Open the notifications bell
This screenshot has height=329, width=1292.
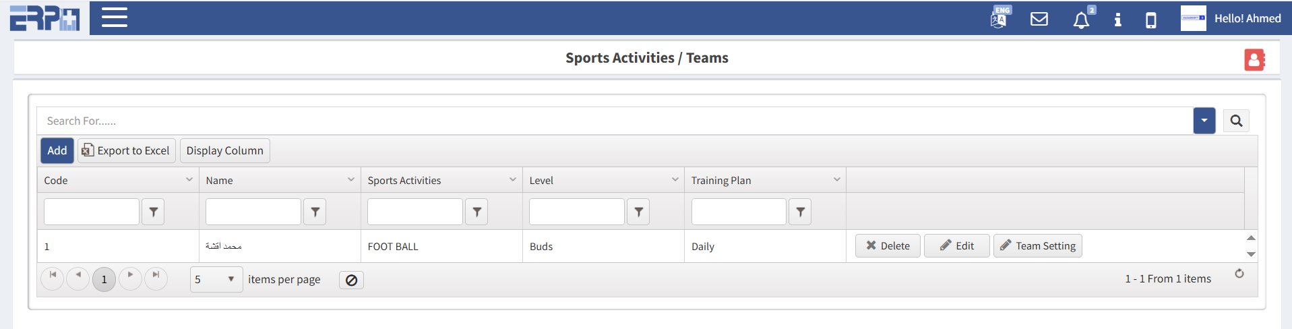[x=1081, y=20]
